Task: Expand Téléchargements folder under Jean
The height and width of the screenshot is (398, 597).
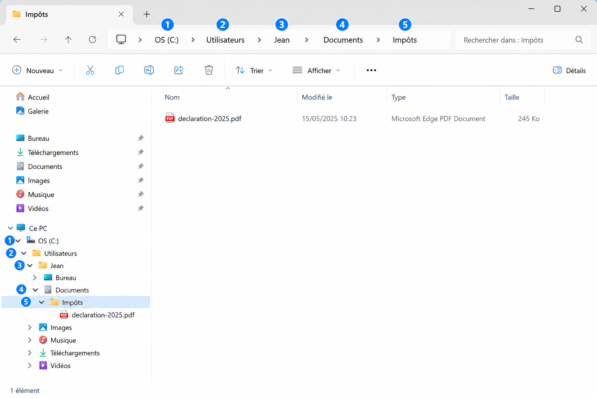Action: [30, 353]
